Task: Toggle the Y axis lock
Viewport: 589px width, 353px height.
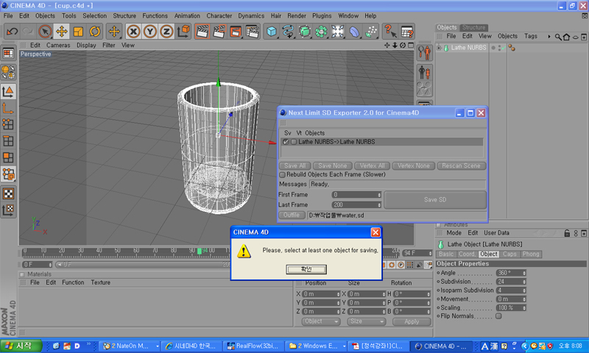Action: pos(150,32)
